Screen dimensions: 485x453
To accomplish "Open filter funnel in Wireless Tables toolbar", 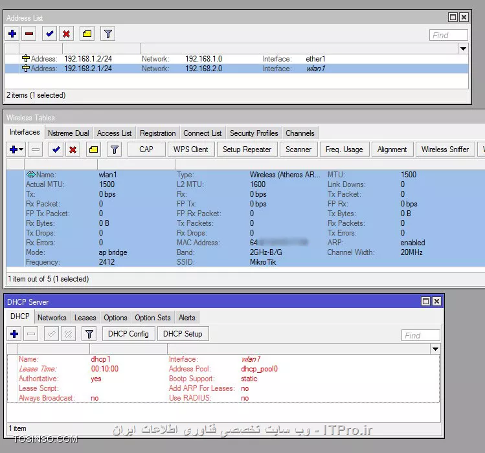I will (x=114, y=149).
